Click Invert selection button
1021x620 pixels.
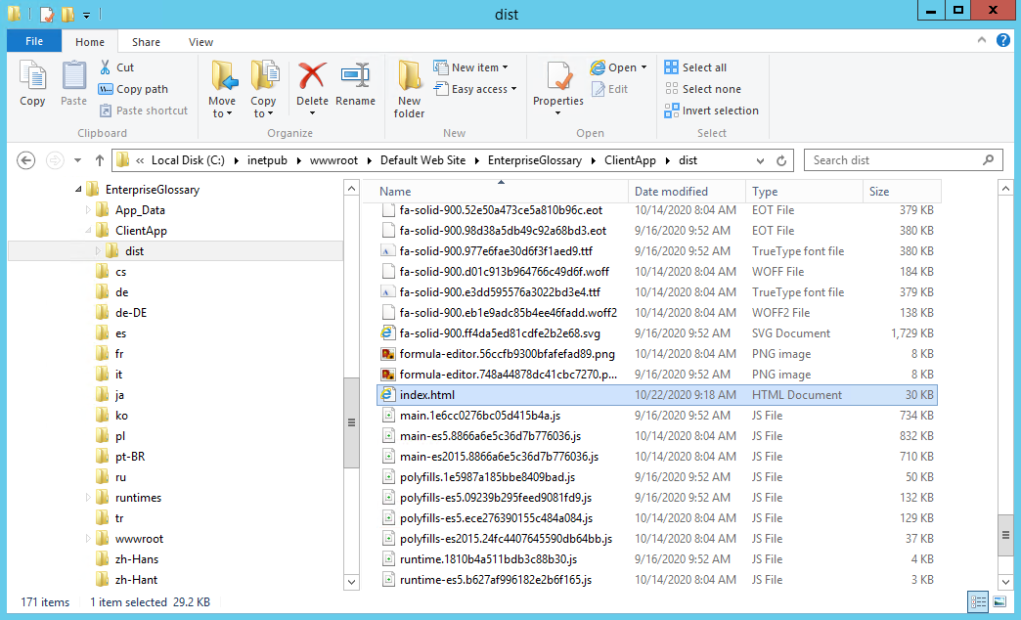point(711,111)
